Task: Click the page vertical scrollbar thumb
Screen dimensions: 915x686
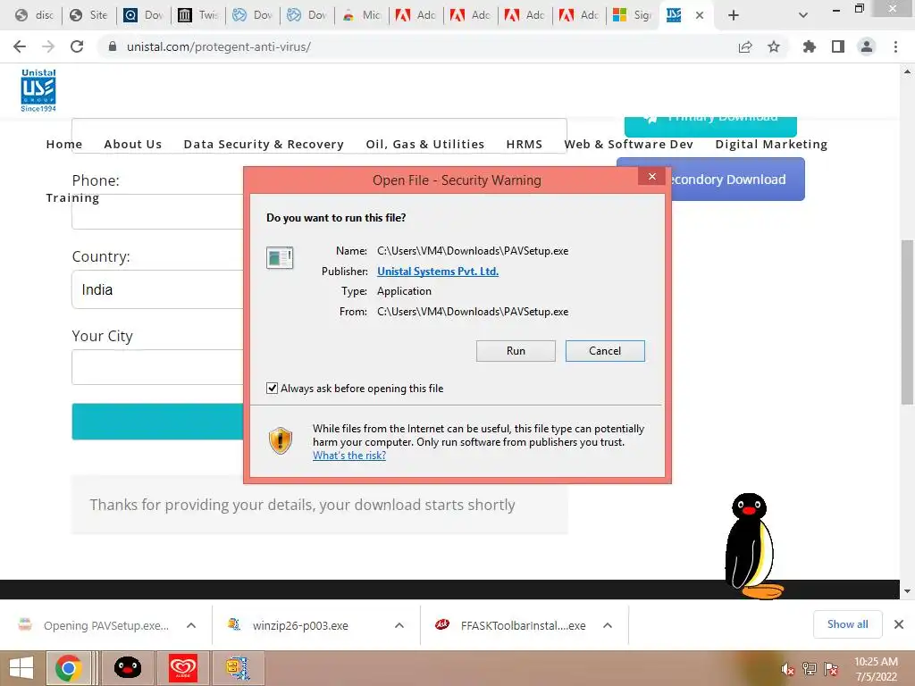Action: (x=907, y=322)
